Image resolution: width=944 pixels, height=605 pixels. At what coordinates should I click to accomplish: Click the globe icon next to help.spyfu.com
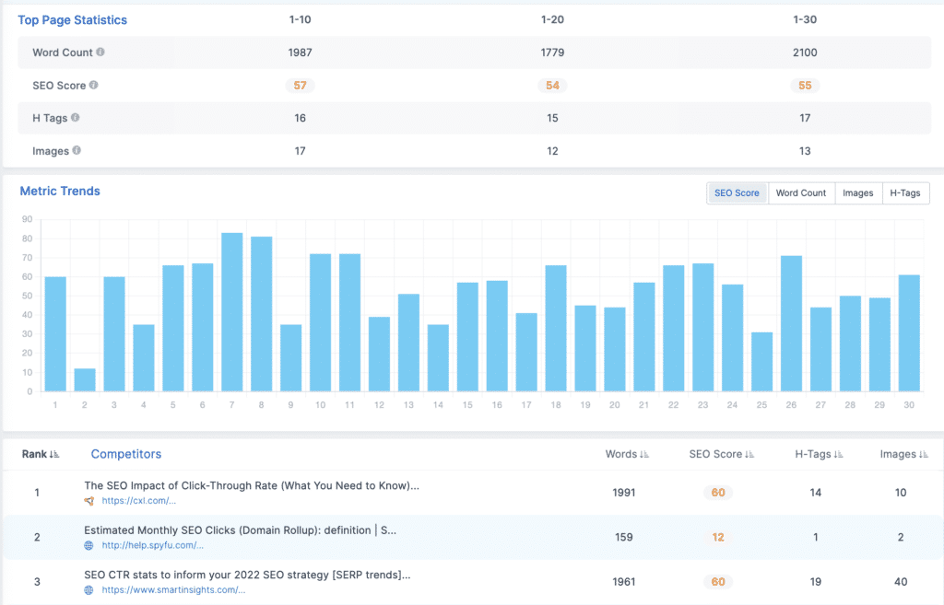pos(88,545)
